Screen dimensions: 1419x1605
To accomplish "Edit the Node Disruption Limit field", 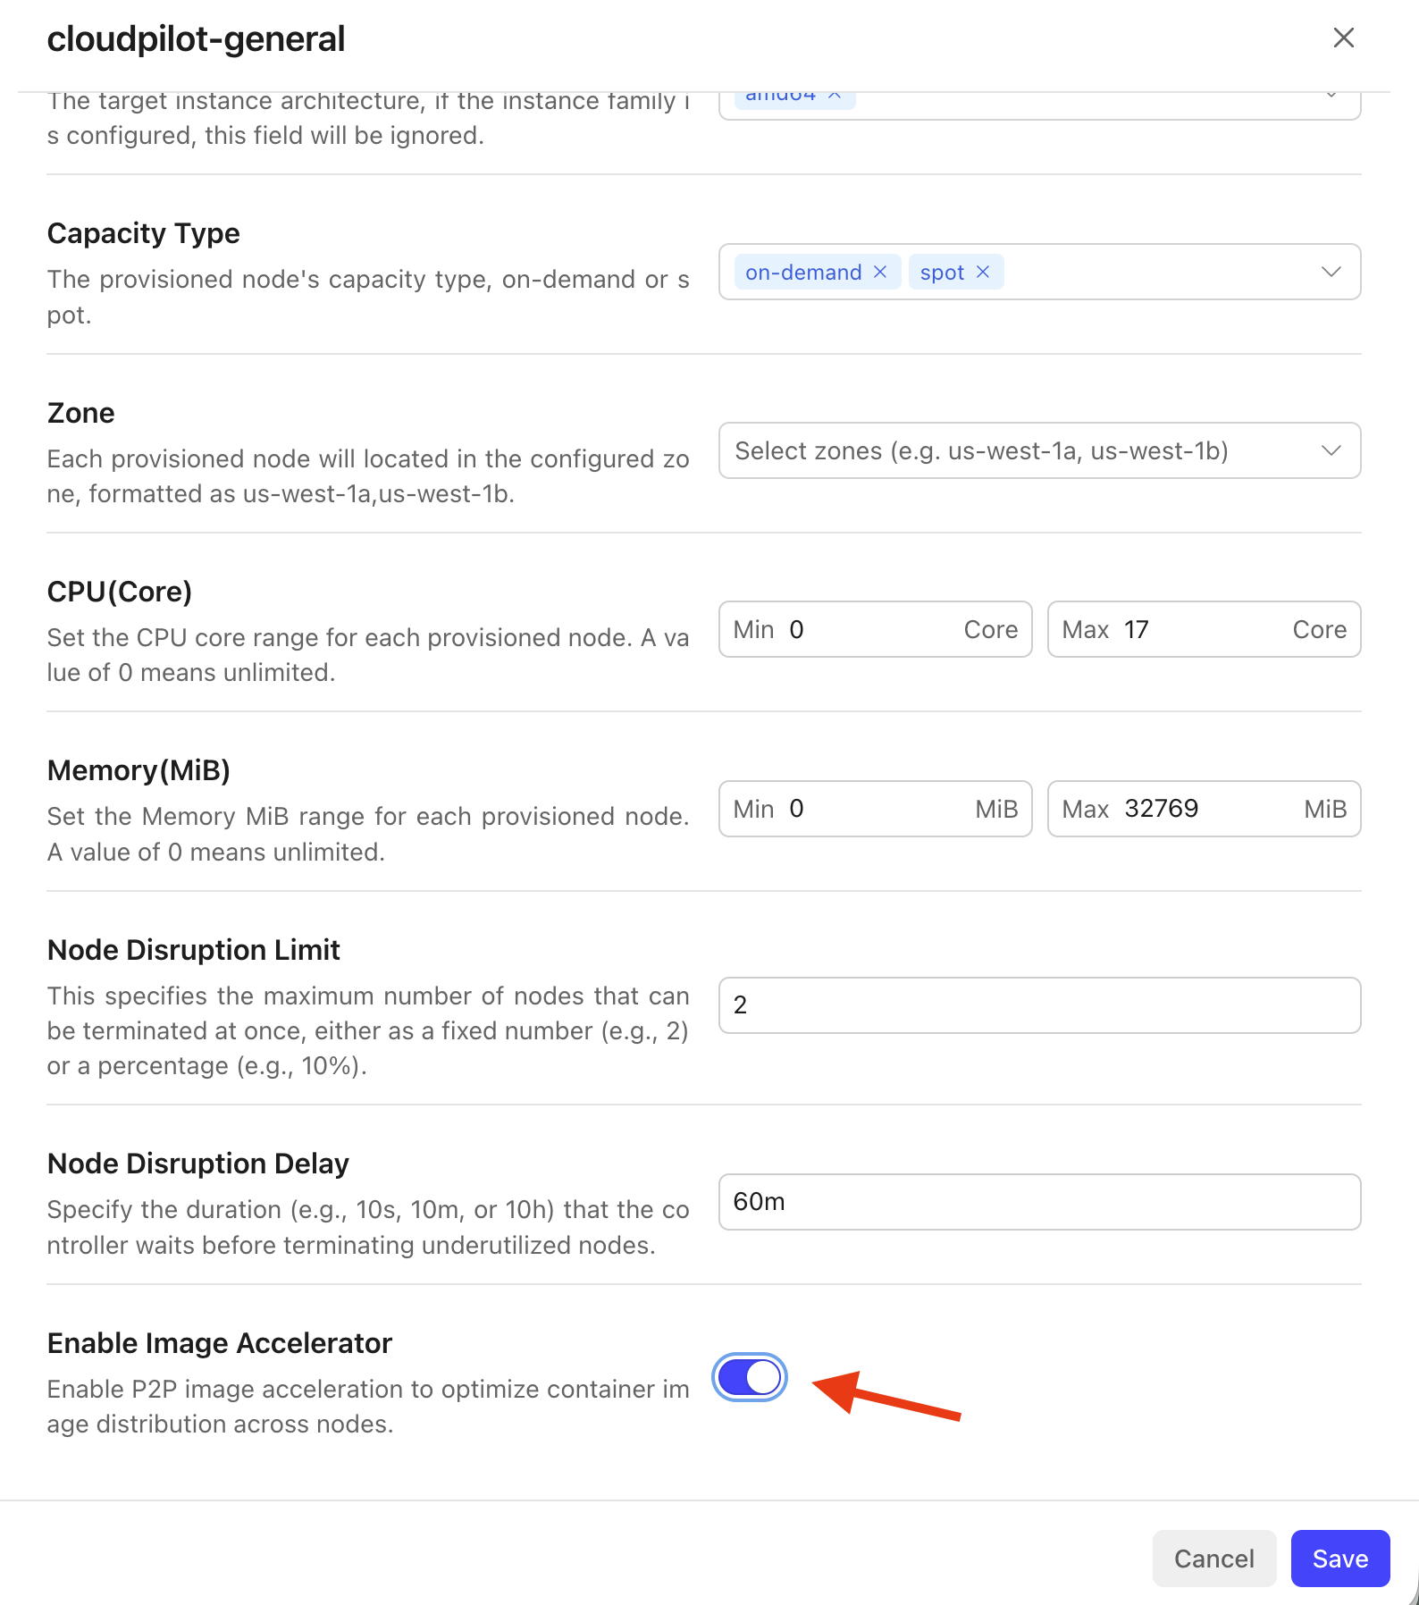I will point(1039,1005).
